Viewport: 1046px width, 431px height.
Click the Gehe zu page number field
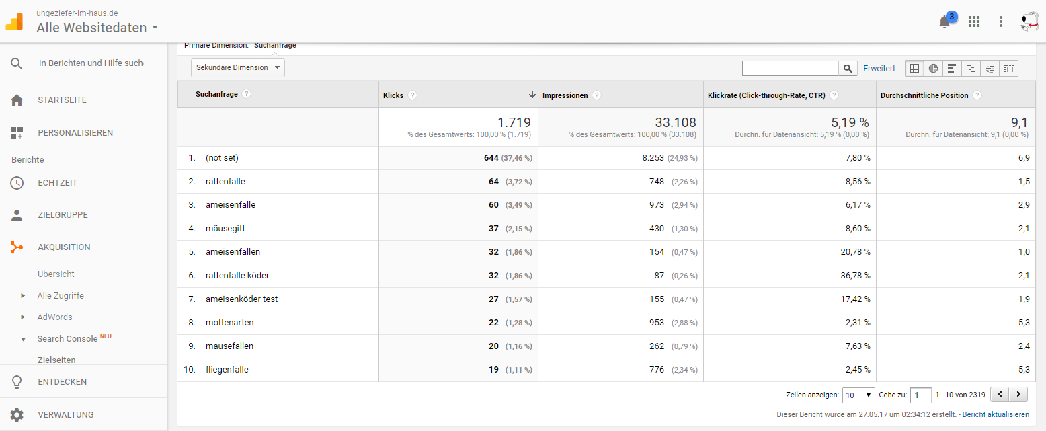coord(920,395)
